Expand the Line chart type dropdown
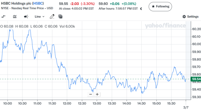 click(x=39, y=17)
